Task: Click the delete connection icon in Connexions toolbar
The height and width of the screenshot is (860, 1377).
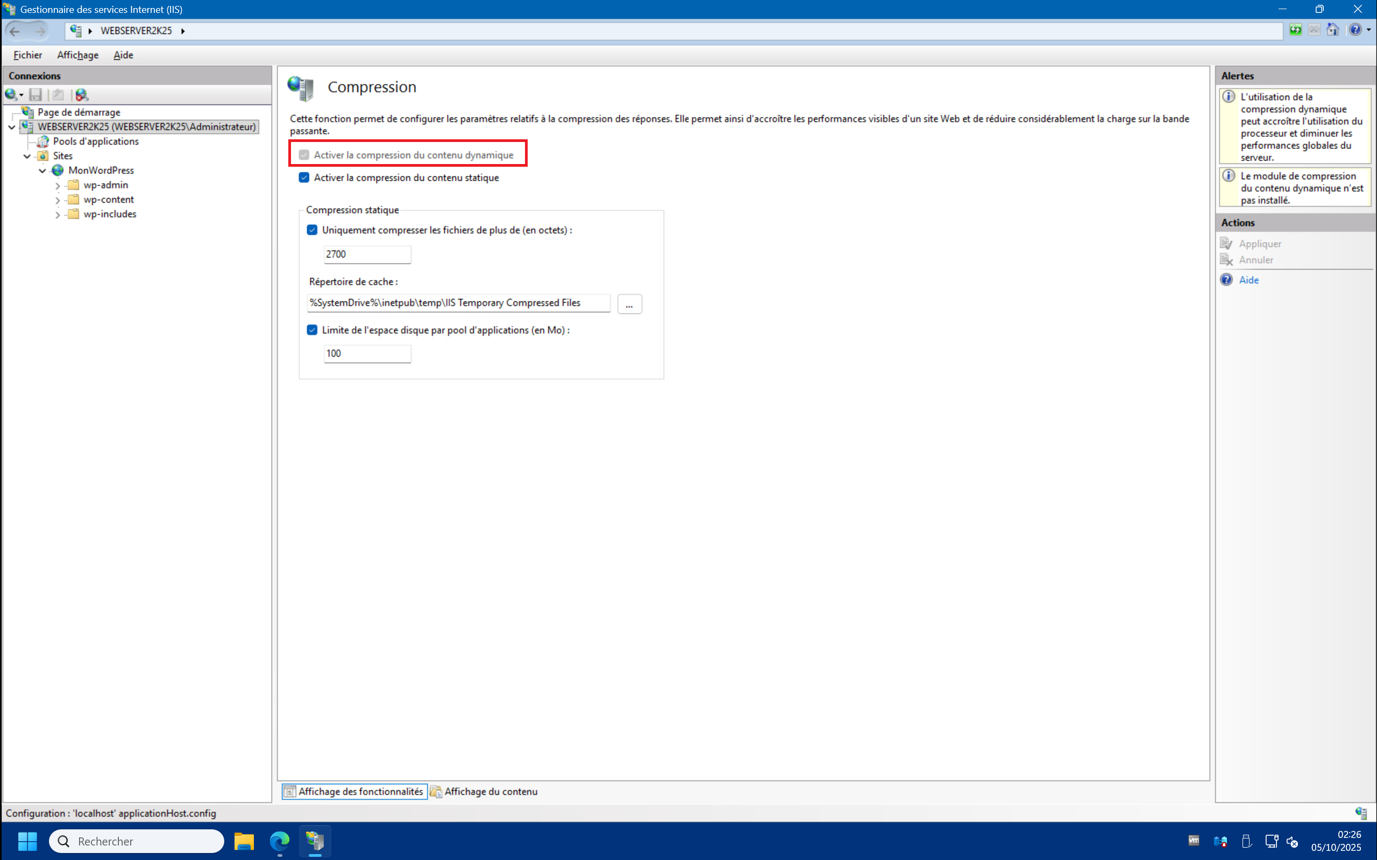Action: (x=82, y=95)
